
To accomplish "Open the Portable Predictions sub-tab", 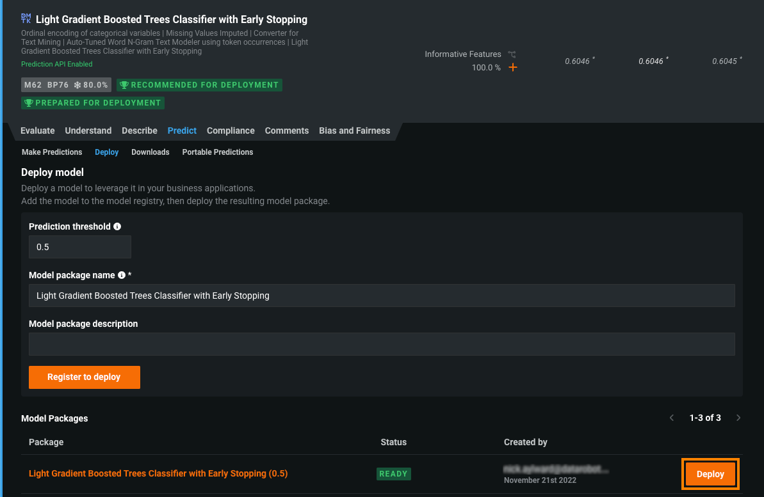I will [x=218, y=152].
